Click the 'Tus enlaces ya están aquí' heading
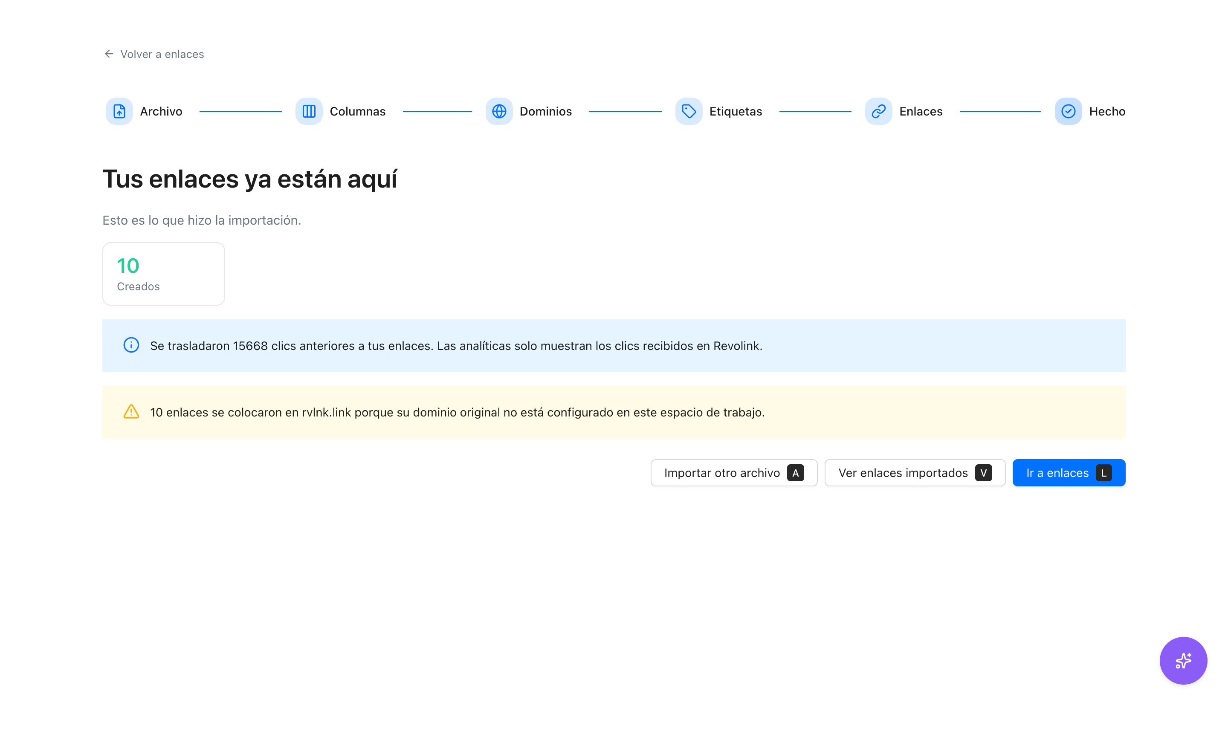 pyautogui.click(x=250, y=179)
